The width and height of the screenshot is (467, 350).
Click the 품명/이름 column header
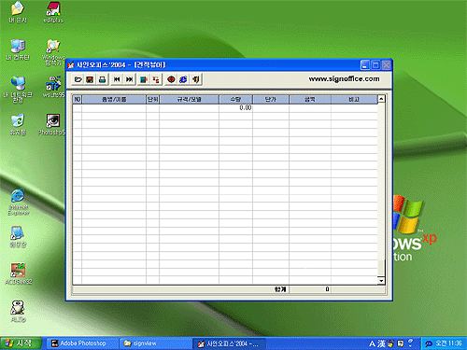coord(114,100)
